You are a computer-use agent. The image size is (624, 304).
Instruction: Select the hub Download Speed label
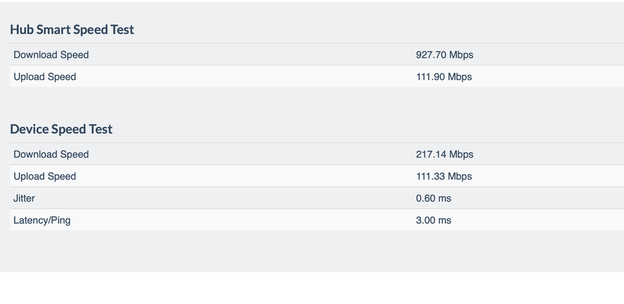[x=51, y=55]
